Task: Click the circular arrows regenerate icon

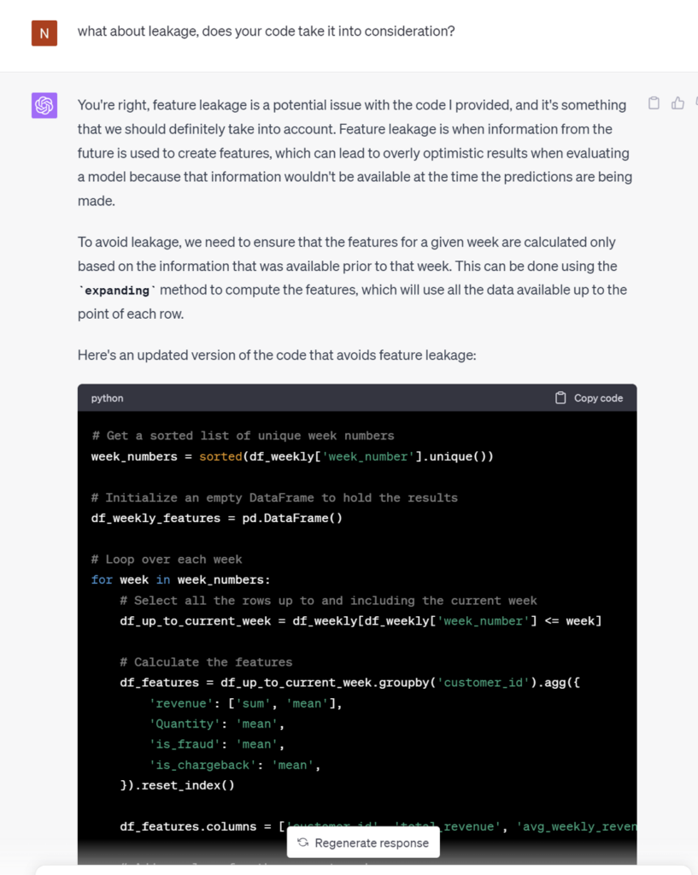Action: coord(303,843)
